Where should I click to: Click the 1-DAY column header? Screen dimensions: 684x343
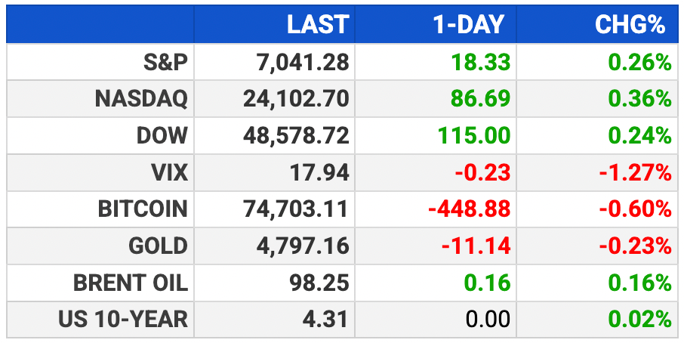click(x=468, y=24)
